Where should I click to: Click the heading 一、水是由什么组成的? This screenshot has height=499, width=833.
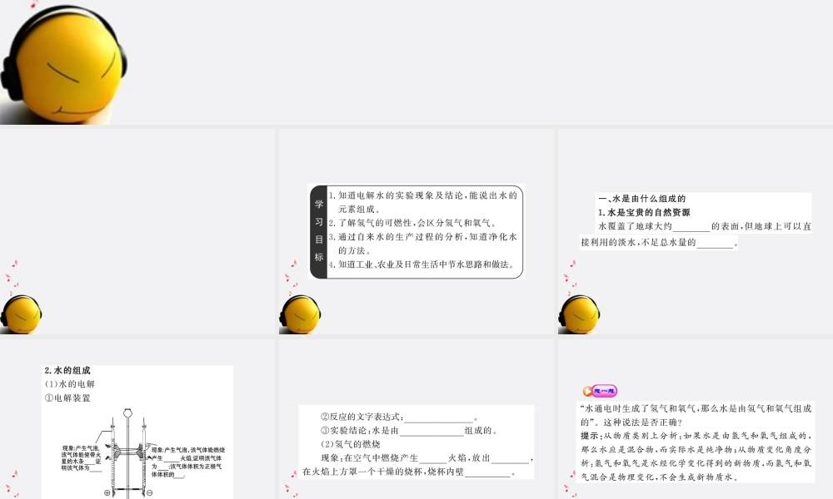tap(641, 199)
